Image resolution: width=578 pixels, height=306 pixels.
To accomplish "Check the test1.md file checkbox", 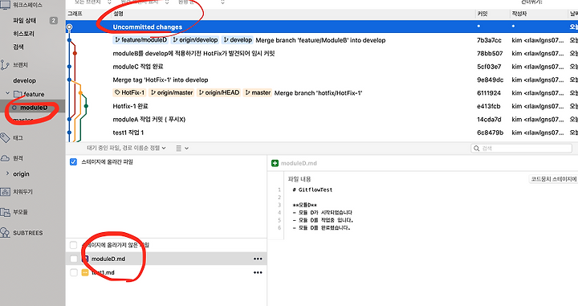I will [x=73, y=272].
